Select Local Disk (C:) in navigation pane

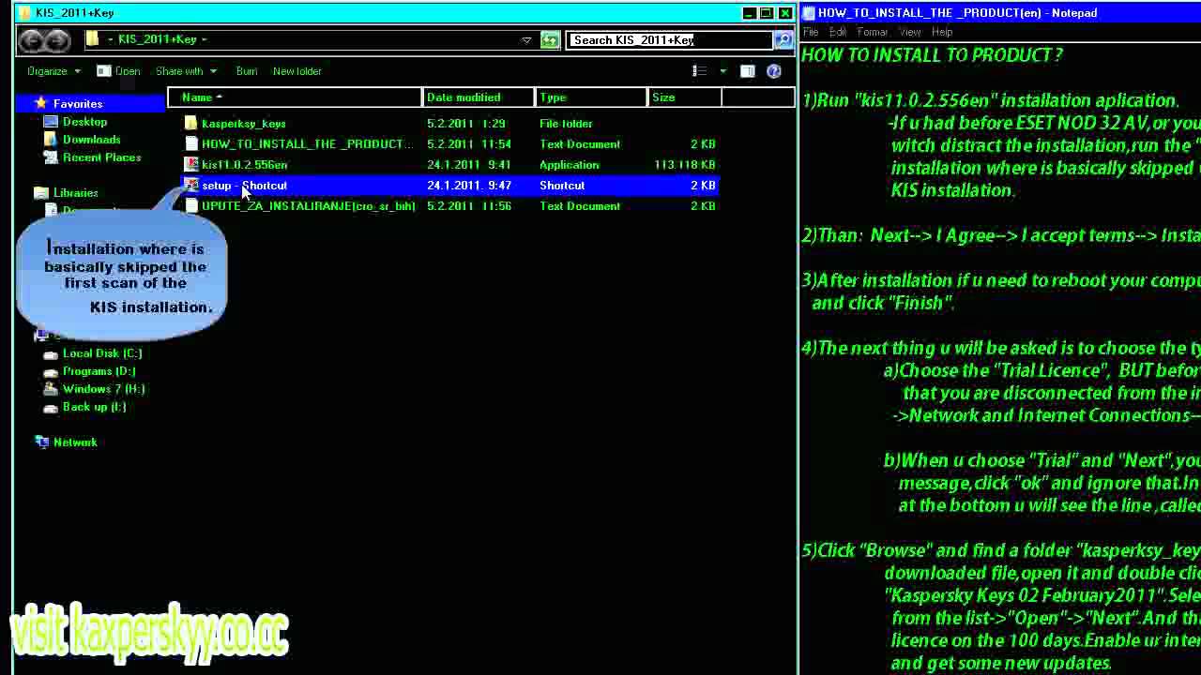(101, 353)
